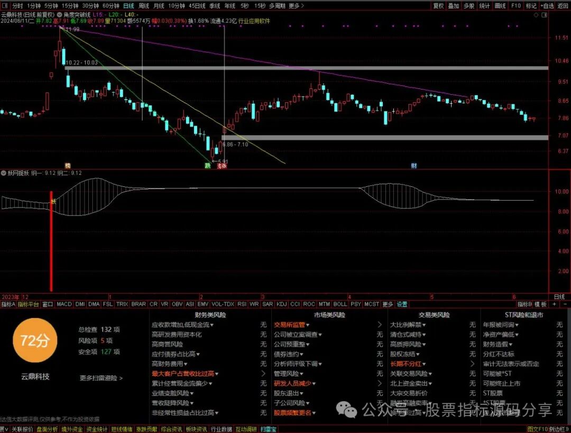Viewport: 571px width, 433px height.
Task: Select the 季线 quarterly period
Action: coord(215,6)
